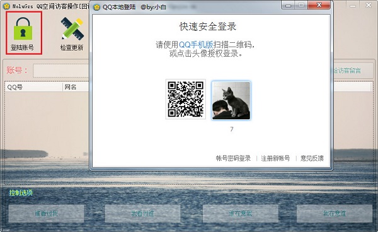Click the 网名 column header
Image resolution: width=378 pixels, height=232 pixels.
click(76, 87)
